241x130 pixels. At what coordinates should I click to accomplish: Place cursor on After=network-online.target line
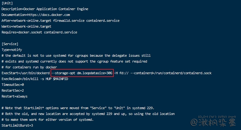pos(60,21)
